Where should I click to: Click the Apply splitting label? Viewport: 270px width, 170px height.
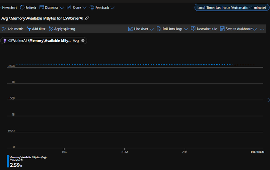[x=65, y=29]
